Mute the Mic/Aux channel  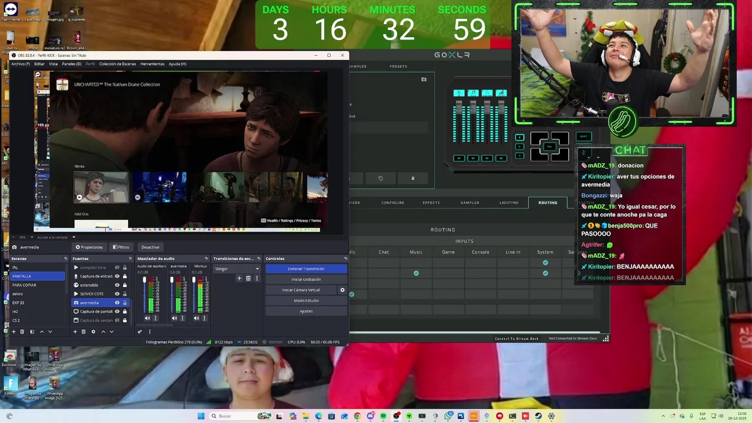click(x=196, y=318)
